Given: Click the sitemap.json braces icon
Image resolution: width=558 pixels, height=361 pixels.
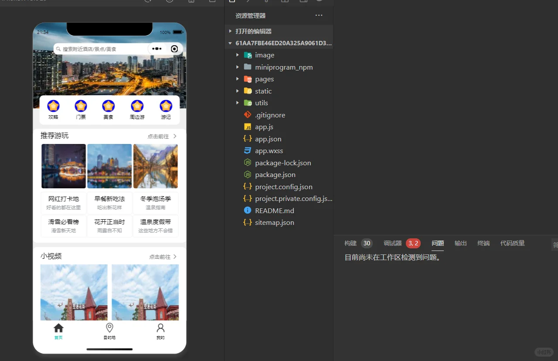Looking at the screenshot, I should coord(248,222).
